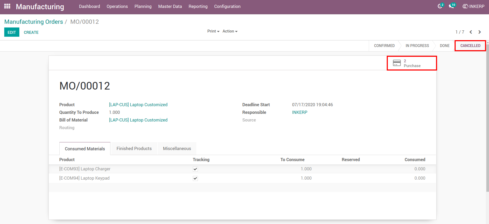Viewport: 489px width, 224px height.
Task: Select the Laptop Keypad row
Action: click(242, 178)
